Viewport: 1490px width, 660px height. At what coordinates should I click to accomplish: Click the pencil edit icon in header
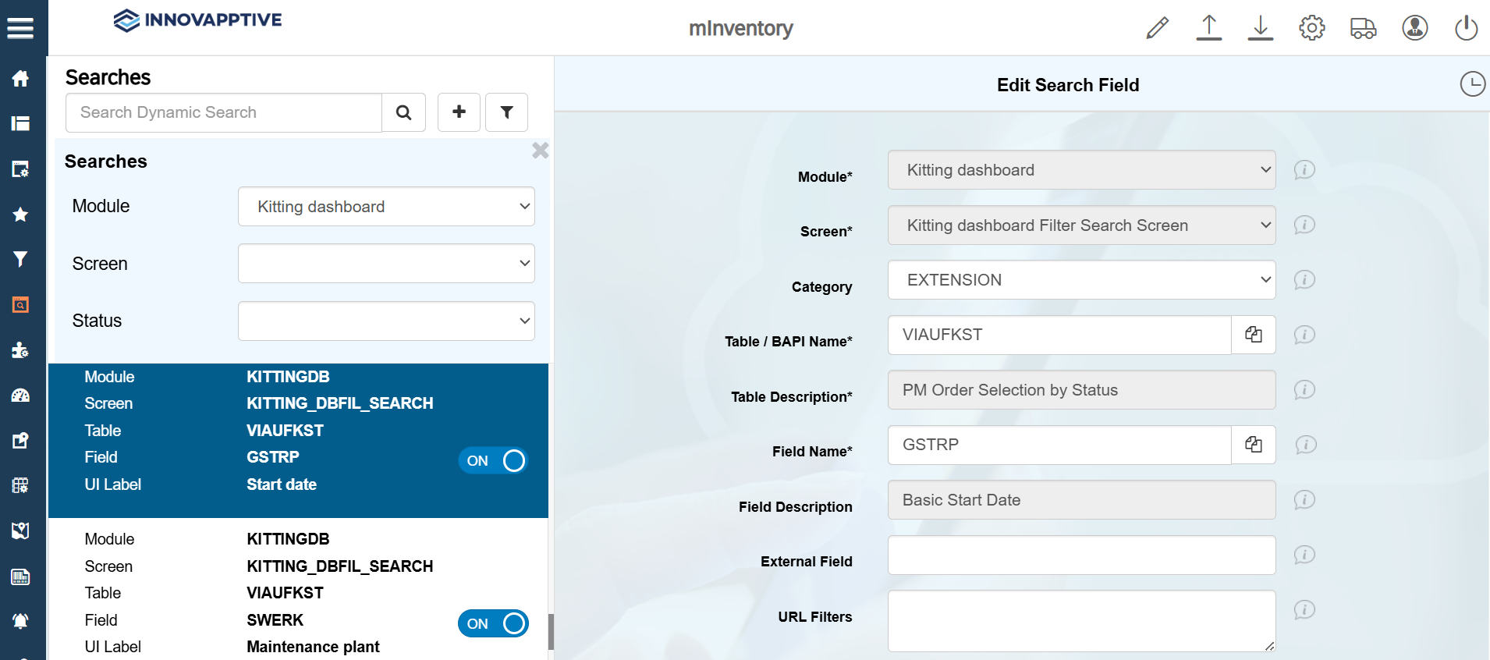1157,28
